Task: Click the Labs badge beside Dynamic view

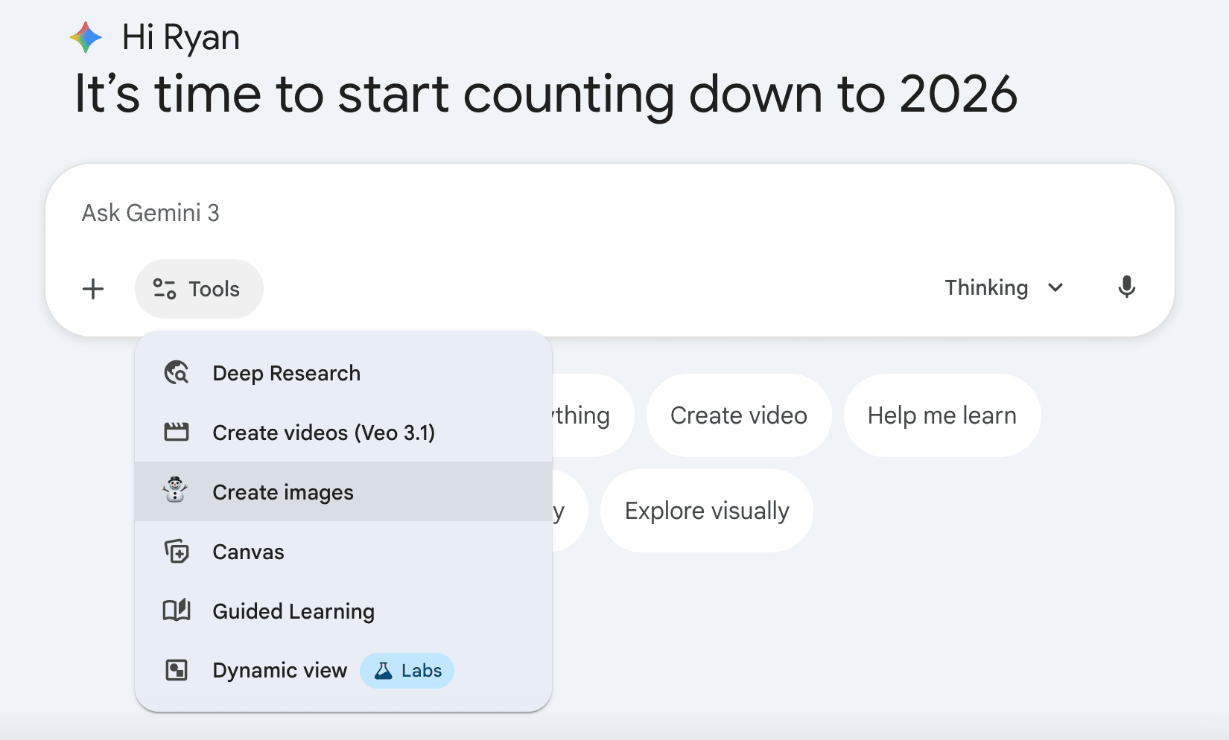Action: pos(407,671)
